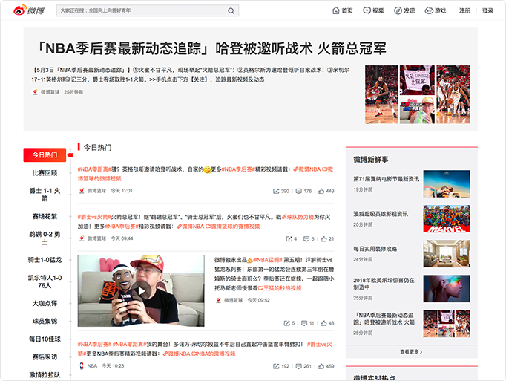Open the players photo at banner right
Screen dimensions: 506x381
point(453,94)
